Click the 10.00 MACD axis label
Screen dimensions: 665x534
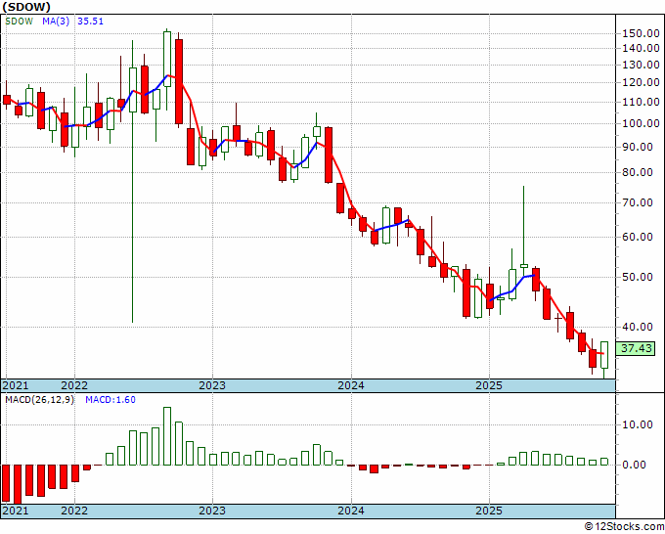click(638, 425)
